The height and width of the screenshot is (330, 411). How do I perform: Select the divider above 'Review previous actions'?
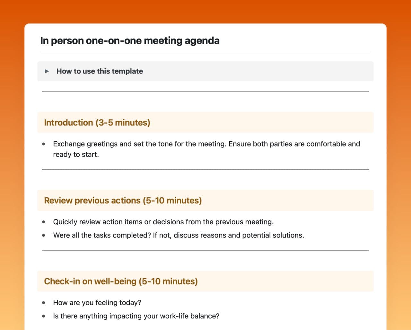click(x=205, y=169)
